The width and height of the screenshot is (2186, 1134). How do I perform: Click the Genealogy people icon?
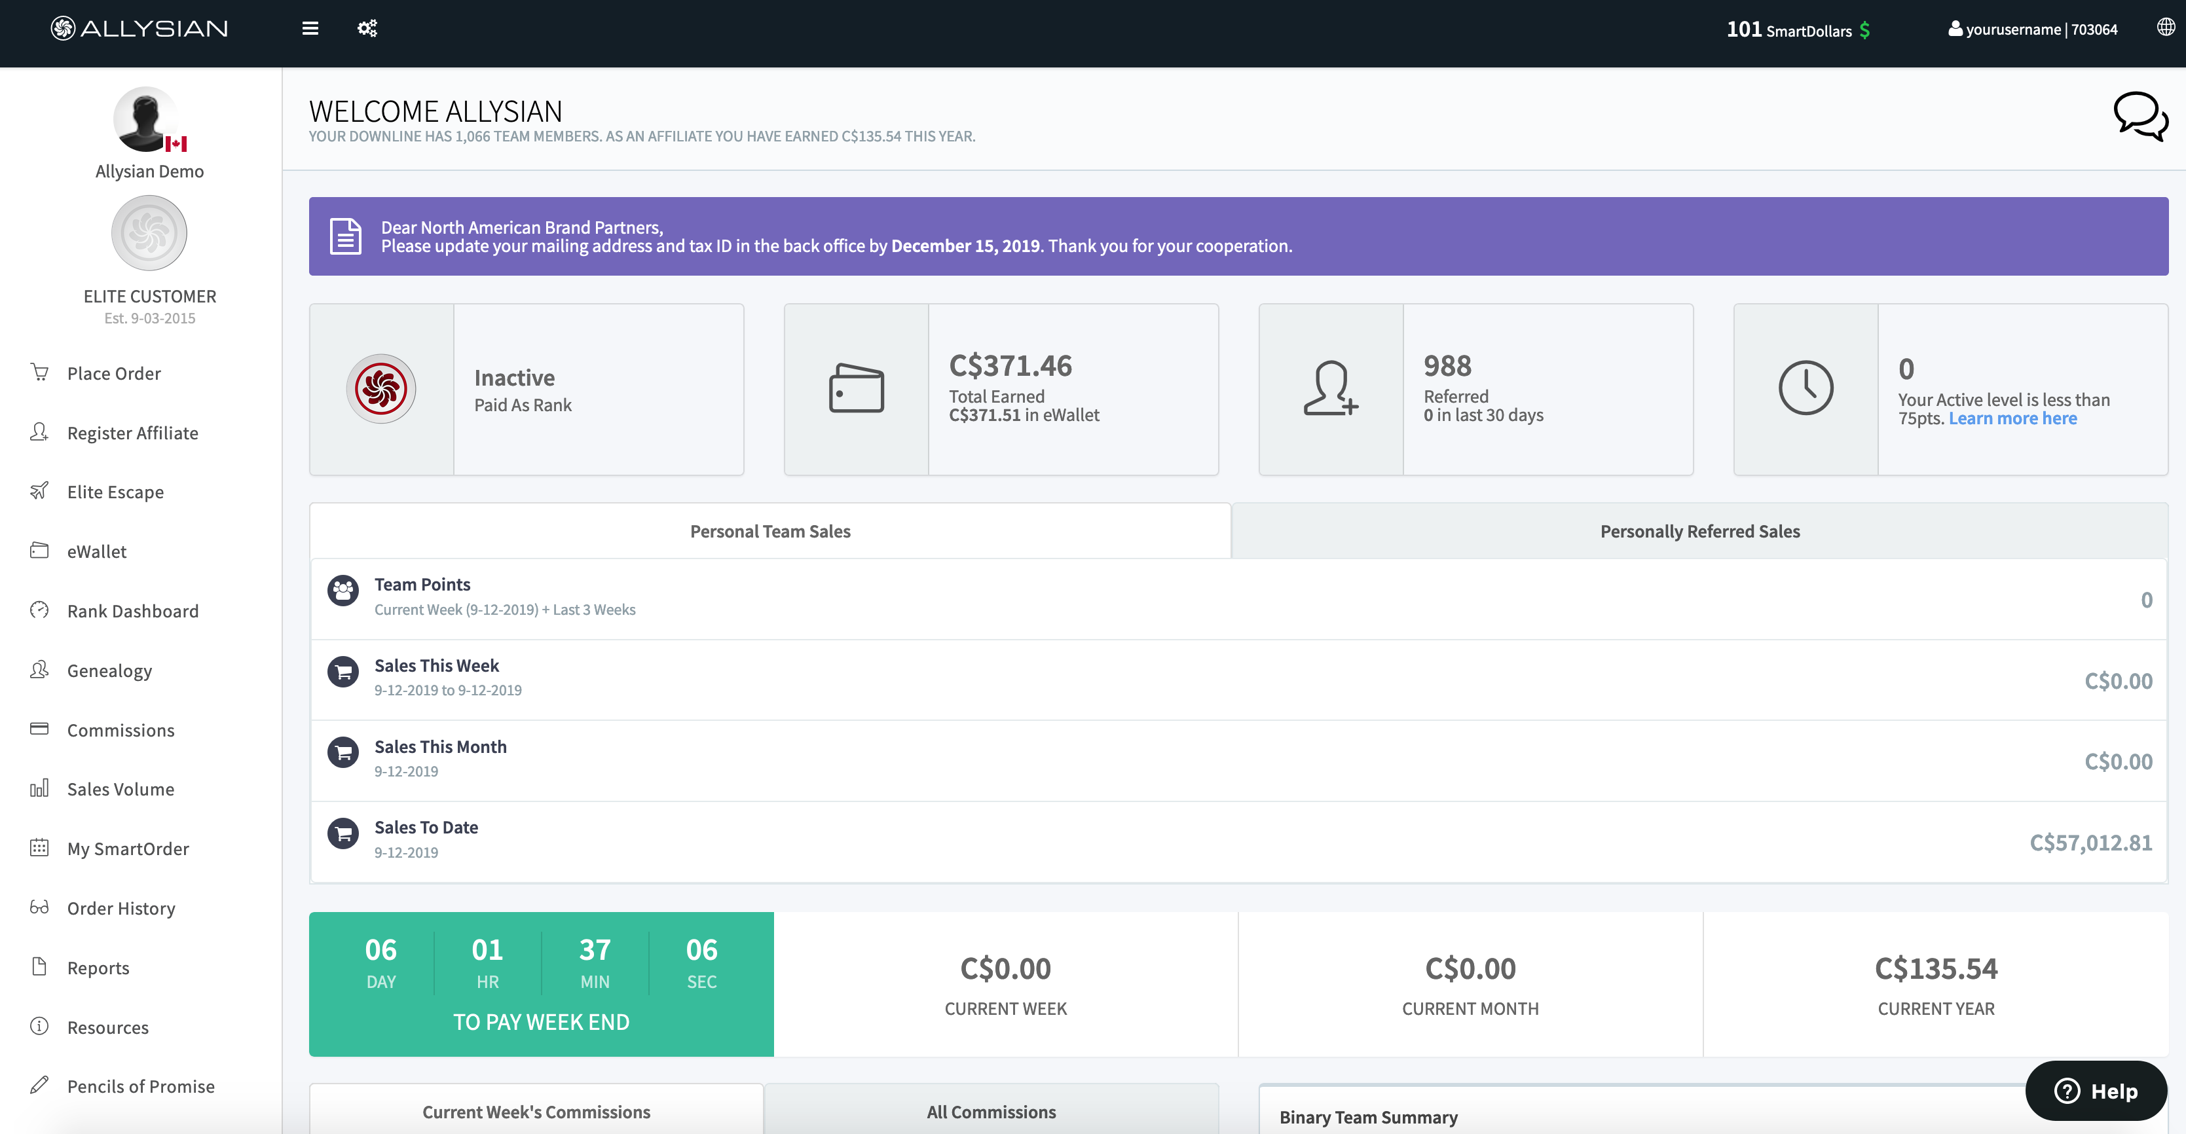point(39,669)
